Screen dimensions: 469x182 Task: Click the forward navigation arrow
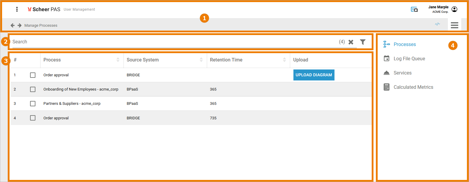coord(19,25)
